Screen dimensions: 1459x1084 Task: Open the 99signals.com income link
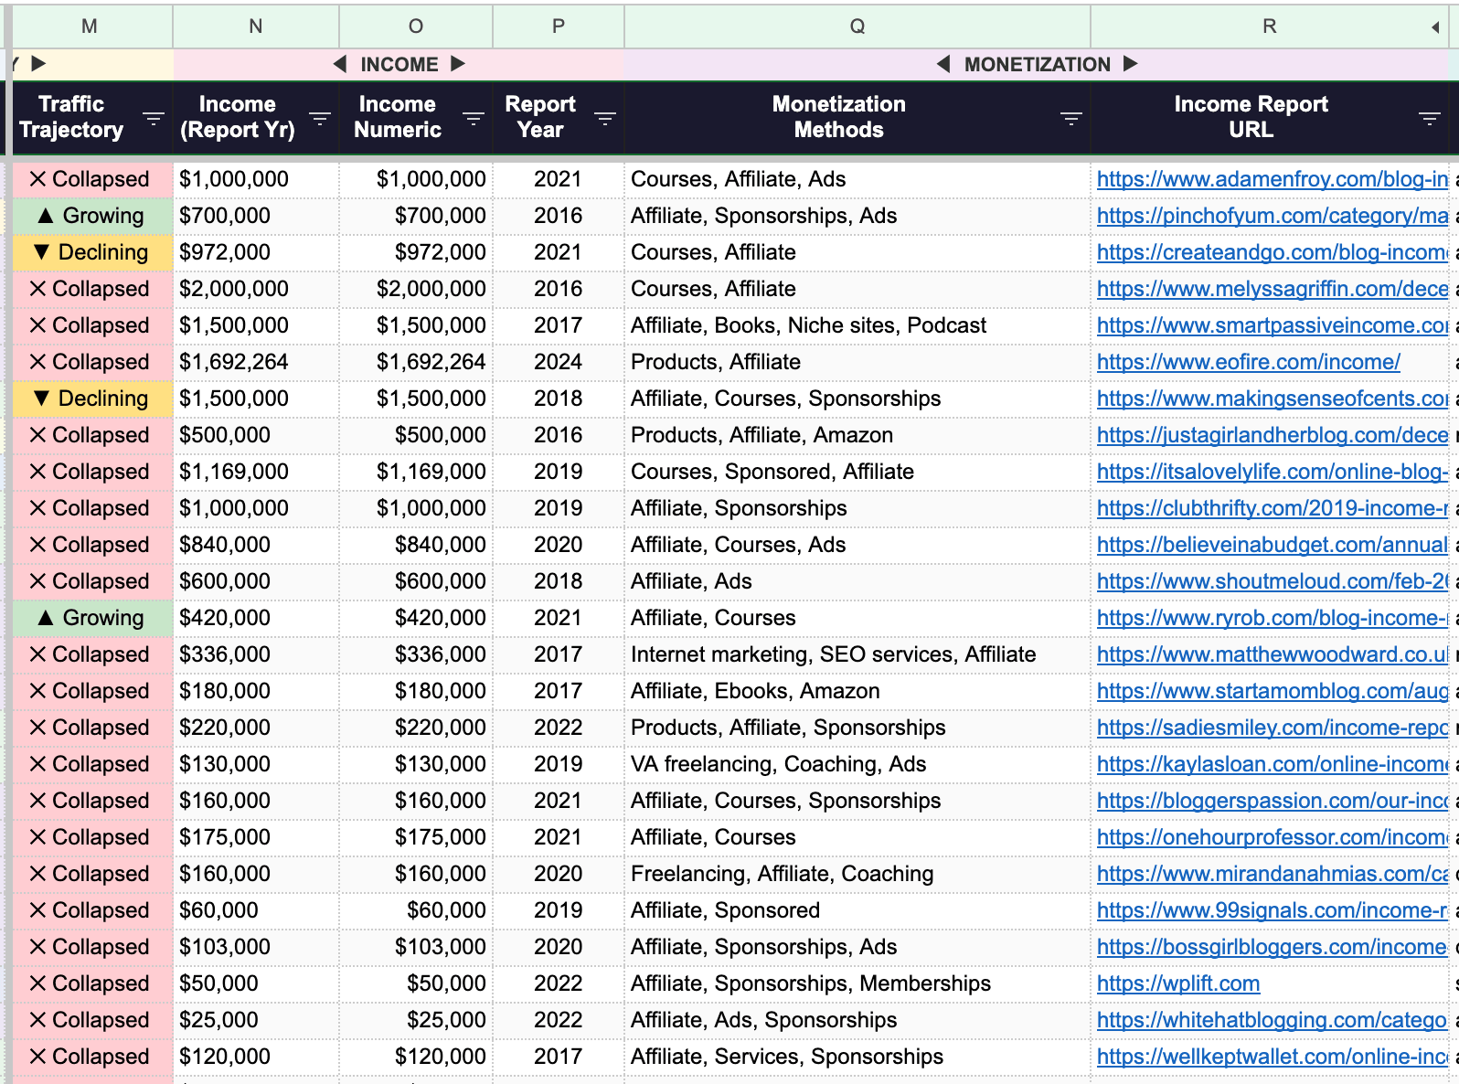[x=1272, y=910]
